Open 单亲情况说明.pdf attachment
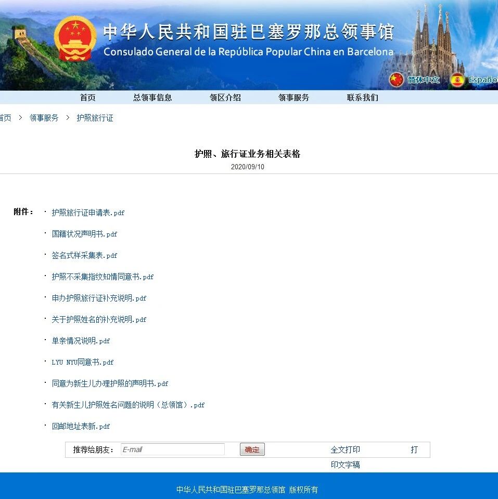This screenshot has width=498, height=499. pyautogui.click(x=80, y=341)
